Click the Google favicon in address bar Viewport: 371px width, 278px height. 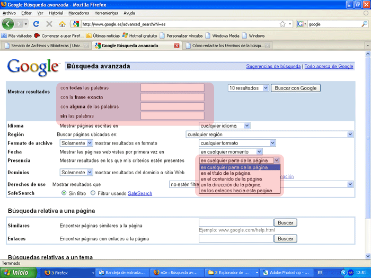click(x=76, y=24)
